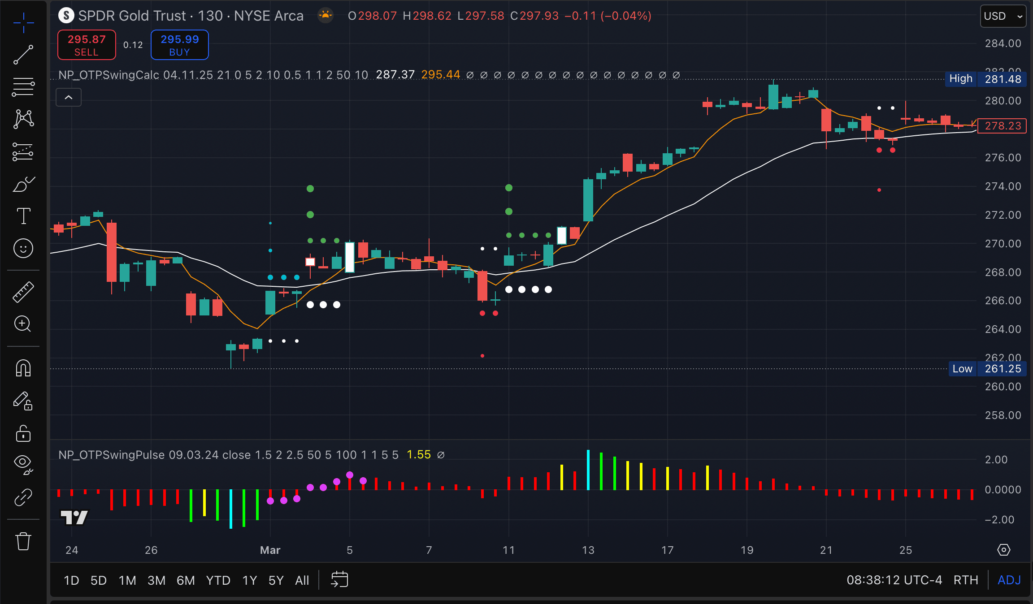Click the 295.87 SELL button
The height and width of the screenshot is (604, 1033).
[87, 45]
